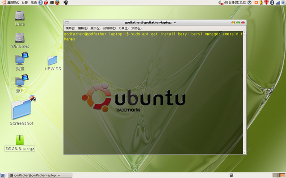Open the terminal's 編輯(E) menu

click(x=83, y=28)
